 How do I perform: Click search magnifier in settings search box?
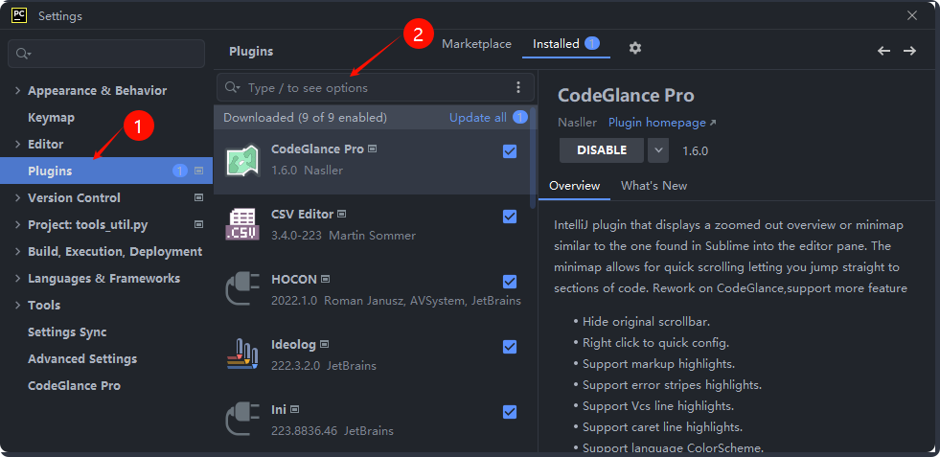[23, 54]
